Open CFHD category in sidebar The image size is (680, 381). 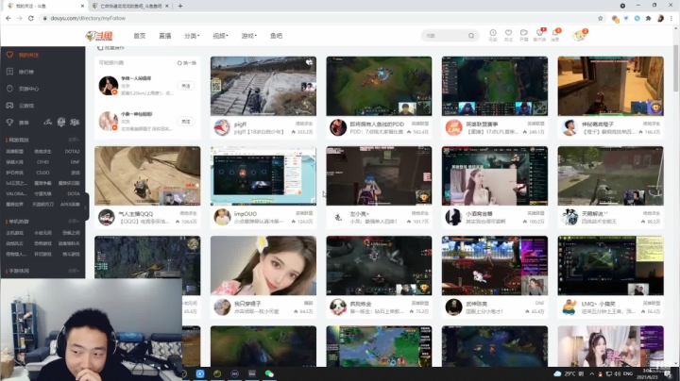(x=42, y=162)
